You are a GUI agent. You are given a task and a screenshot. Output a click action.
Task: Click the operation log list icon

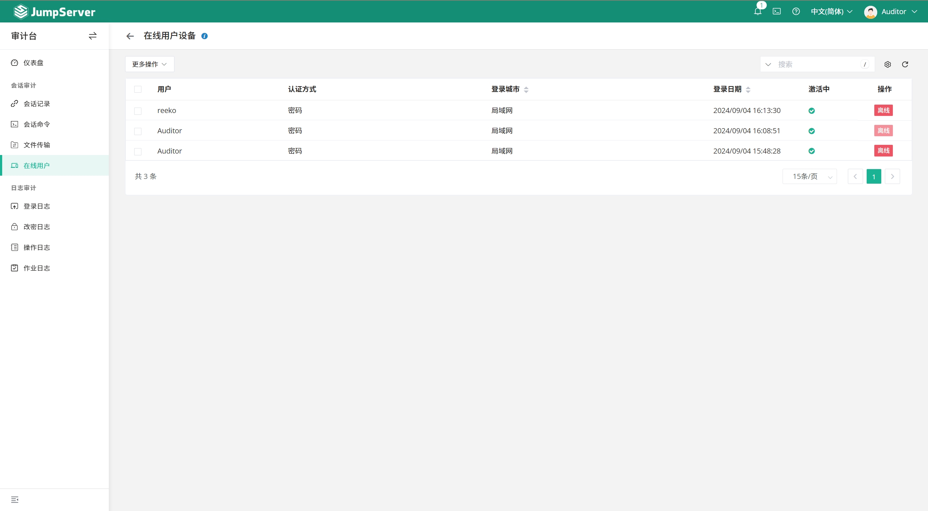click(15, 247)
